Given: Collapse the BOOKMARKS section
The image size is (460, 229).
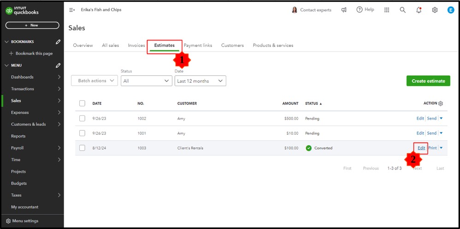Looking at the screenshot, I should (x=7, y=42).
